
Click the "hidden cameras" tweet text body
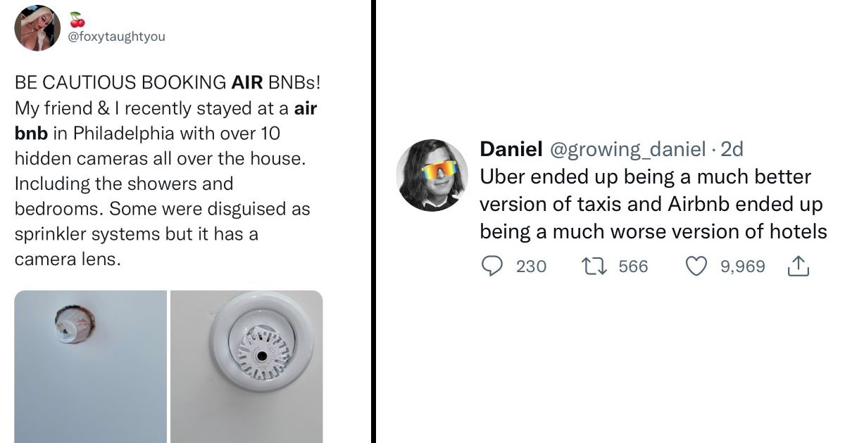click(x=161, y=159)
